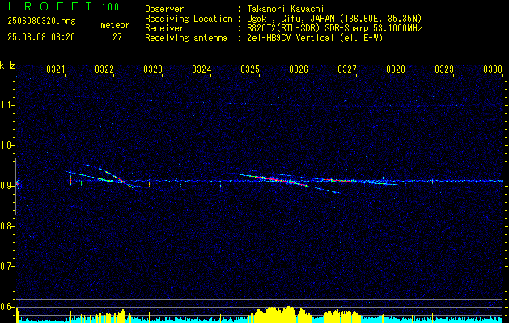
Task: Click the yellow power peak below 0327
Action: 341,317
